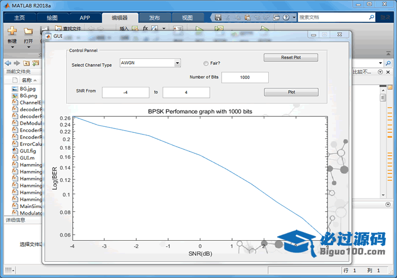Click the paste clipboard icon in quick access toolbar
This screenshot has height=278, width=397.
coord(248,17)
